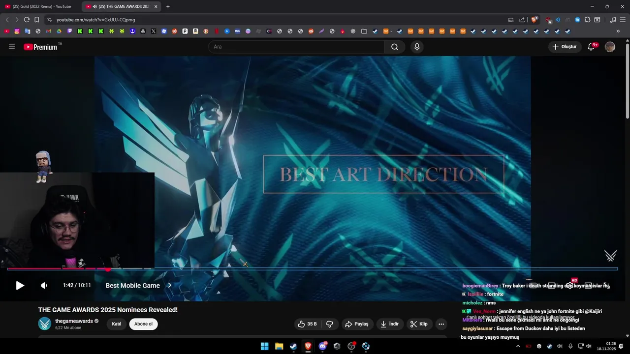This screenshot has width=630, height=354.
Task: Click chat message from micholez
Action: point(479,303)
